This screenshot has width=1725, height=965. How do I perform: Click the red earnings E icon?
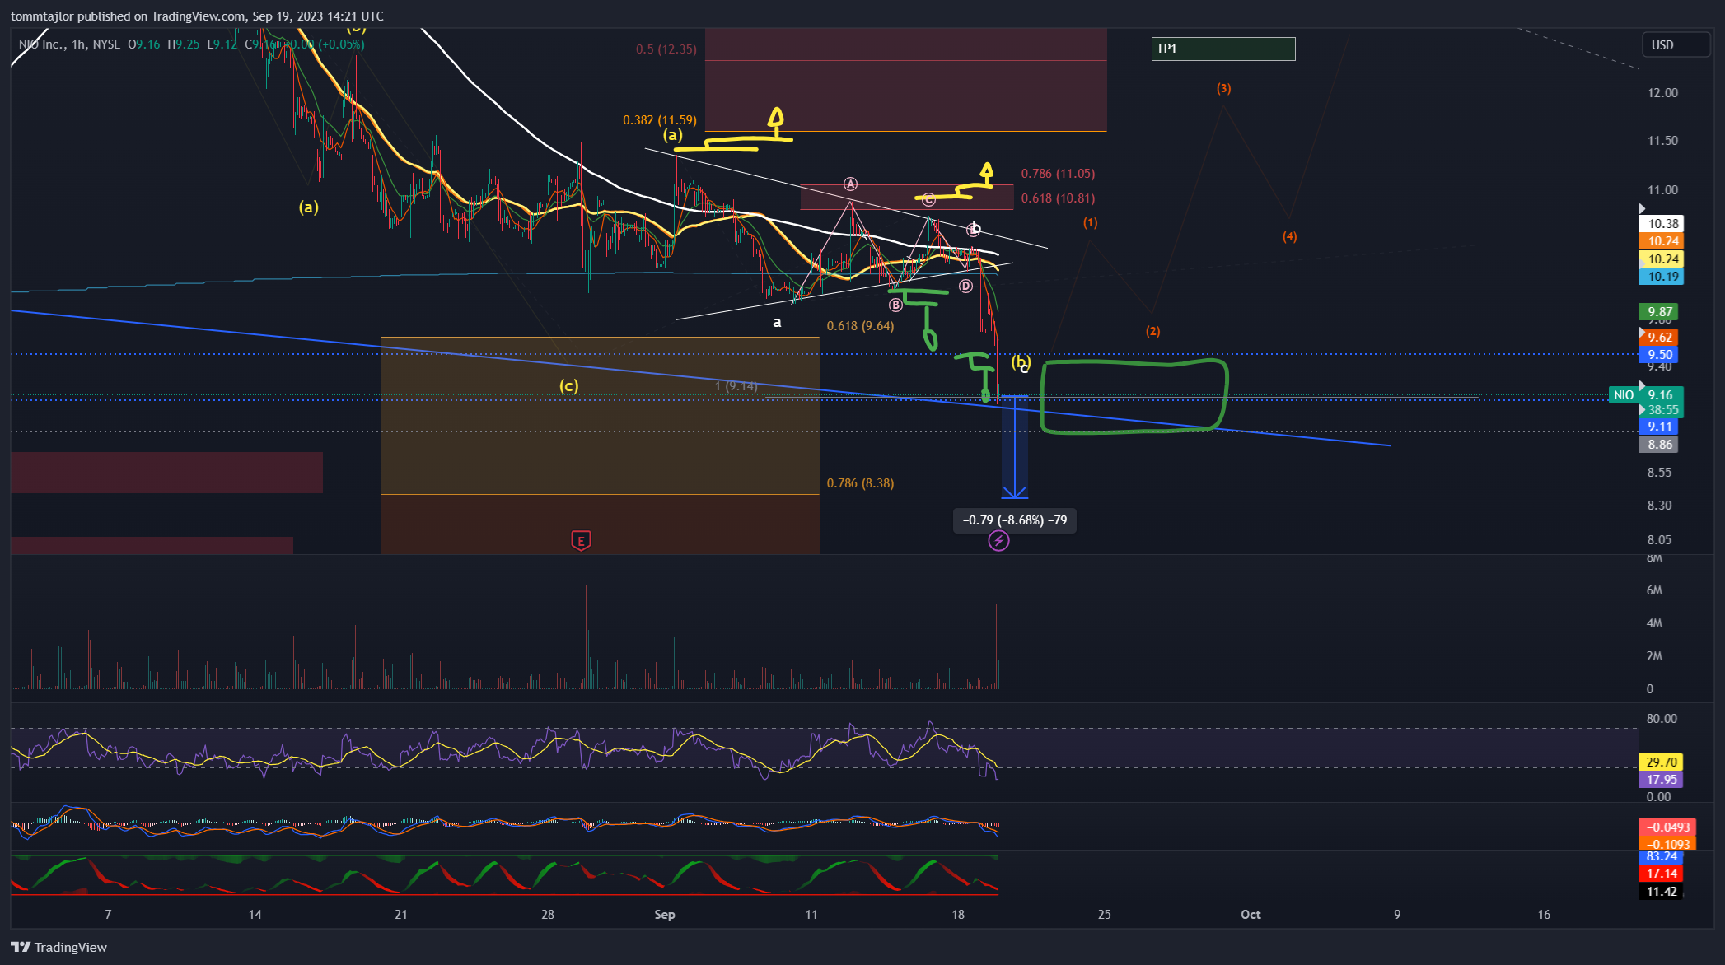(581, 541)
